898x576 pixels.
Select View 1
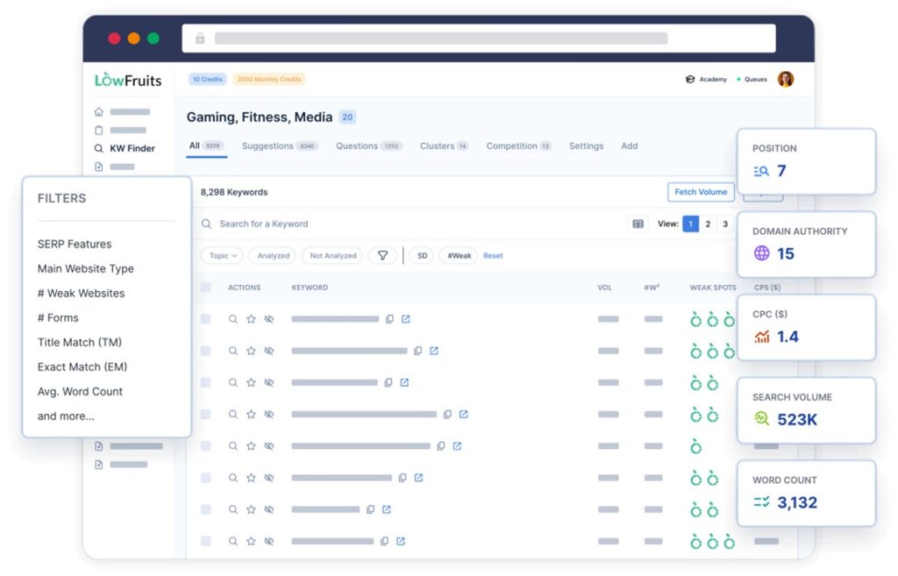point(691,224)
